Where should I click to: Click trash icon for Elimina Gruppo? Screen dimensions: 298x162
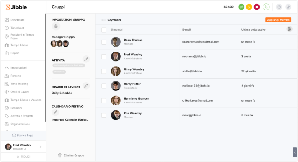[60, 155]
